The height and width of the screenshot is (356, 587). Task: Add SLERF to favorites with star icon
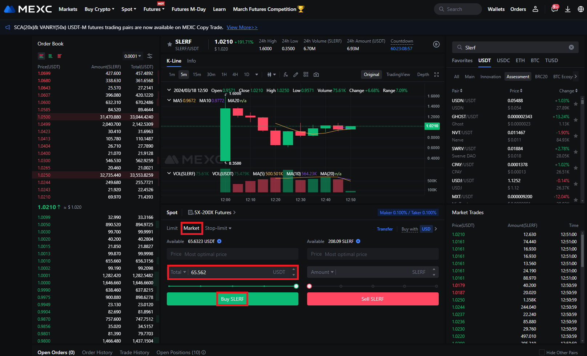coord(169,44)
